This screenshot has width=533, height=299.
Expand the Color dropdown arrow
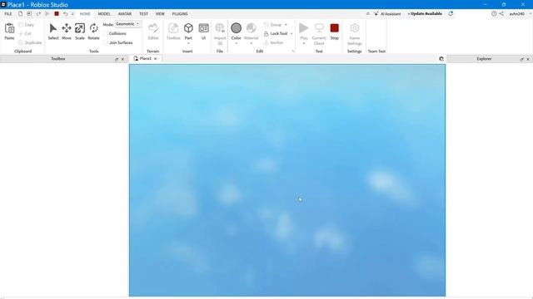(x=237, y=43)
